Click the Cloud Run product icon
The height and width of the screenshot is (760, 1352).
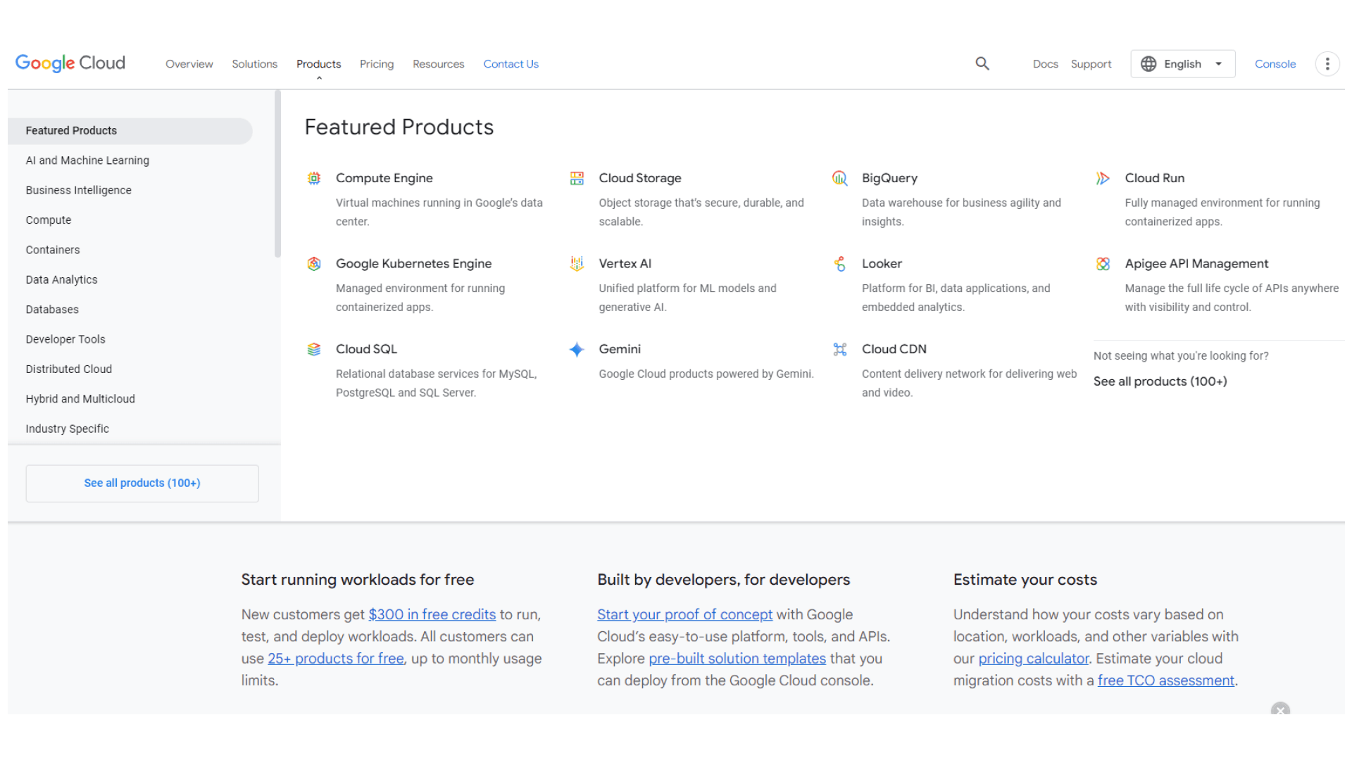(1103, 179)
